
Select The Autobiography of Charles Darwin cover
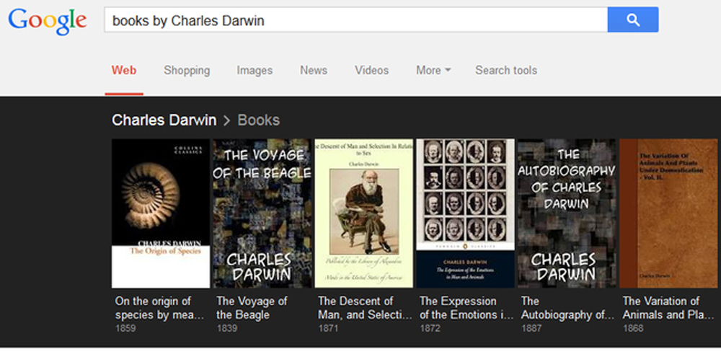point(567,213)
